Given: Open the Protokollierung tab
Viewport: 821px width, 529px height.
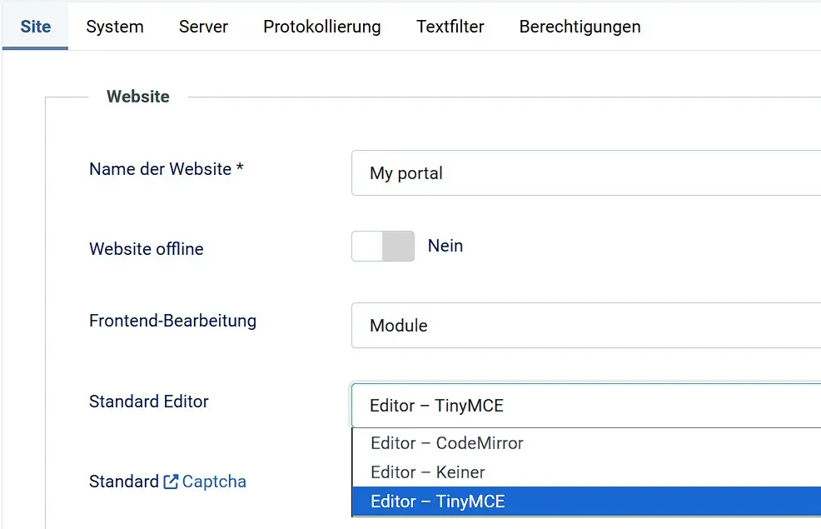Looking at the screenshot, I should click(321, 26).
